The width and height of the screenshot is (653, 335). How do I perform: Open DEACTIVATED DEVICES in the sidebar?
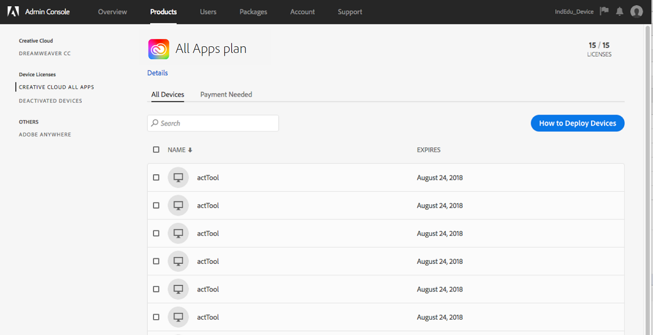coord(50,101)
